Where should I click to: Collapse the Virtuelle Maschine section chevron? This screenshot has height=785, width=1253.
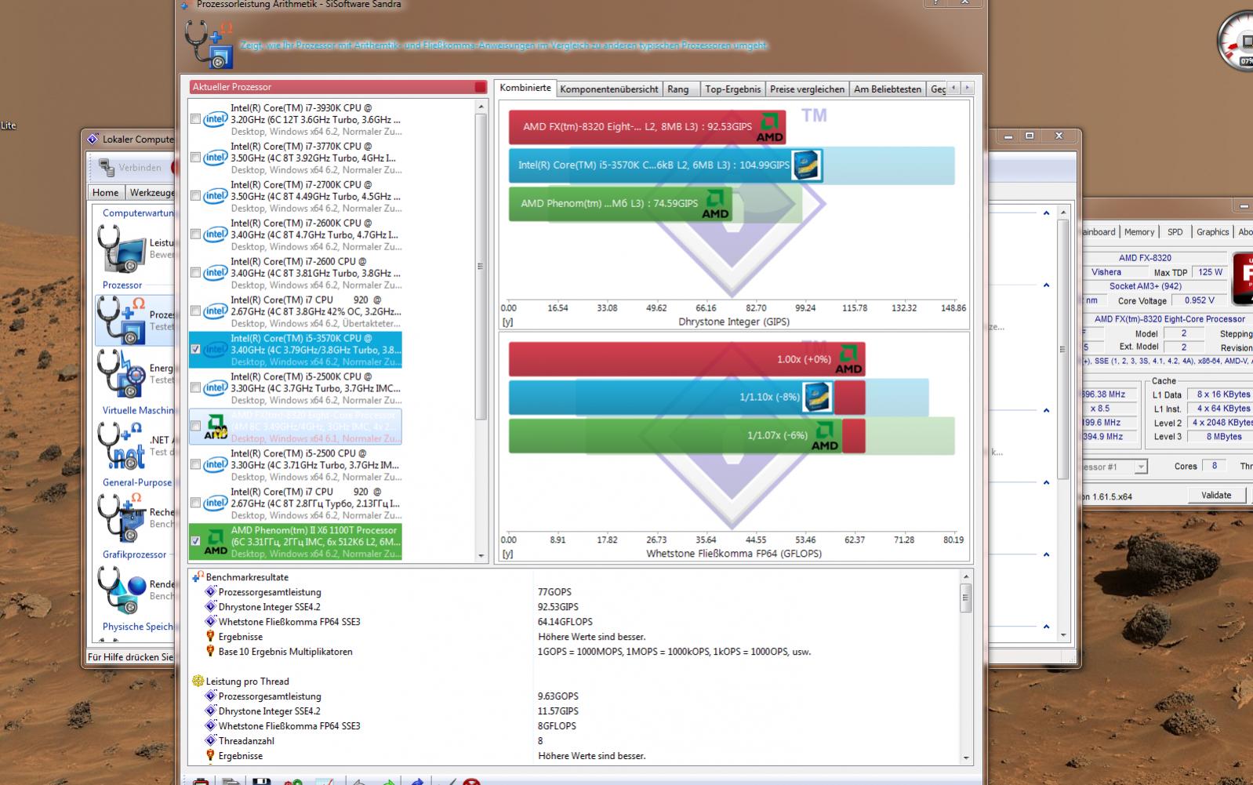pyautogui.click(x=1046, y=410)
